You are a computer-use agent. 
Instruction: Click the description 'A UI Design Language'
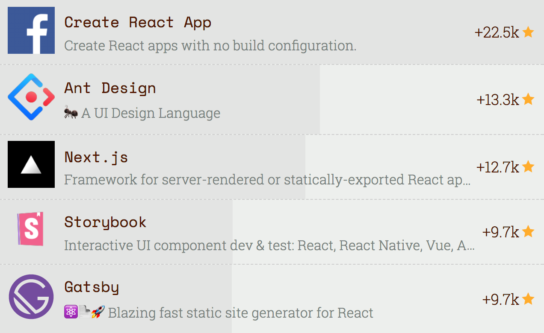151,113
